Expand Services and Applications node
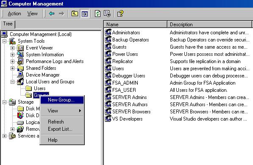Image resolution: width=253 pixels, height=165 pixels. coord(5,136)
